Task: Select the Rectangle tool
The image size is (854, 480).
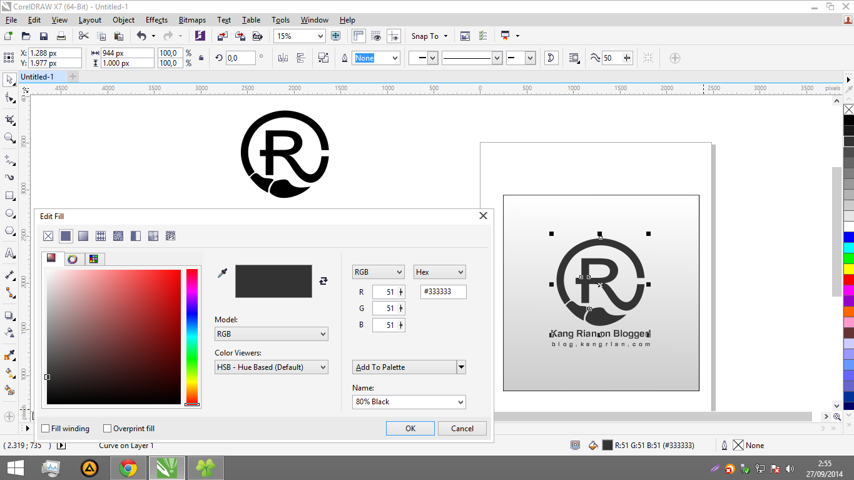Action: pyautogui.click(x=9, y=196)
